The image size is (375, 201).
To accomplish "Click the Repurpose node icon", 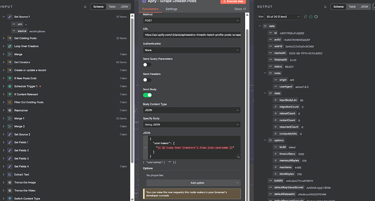I will tap(10, 111).
